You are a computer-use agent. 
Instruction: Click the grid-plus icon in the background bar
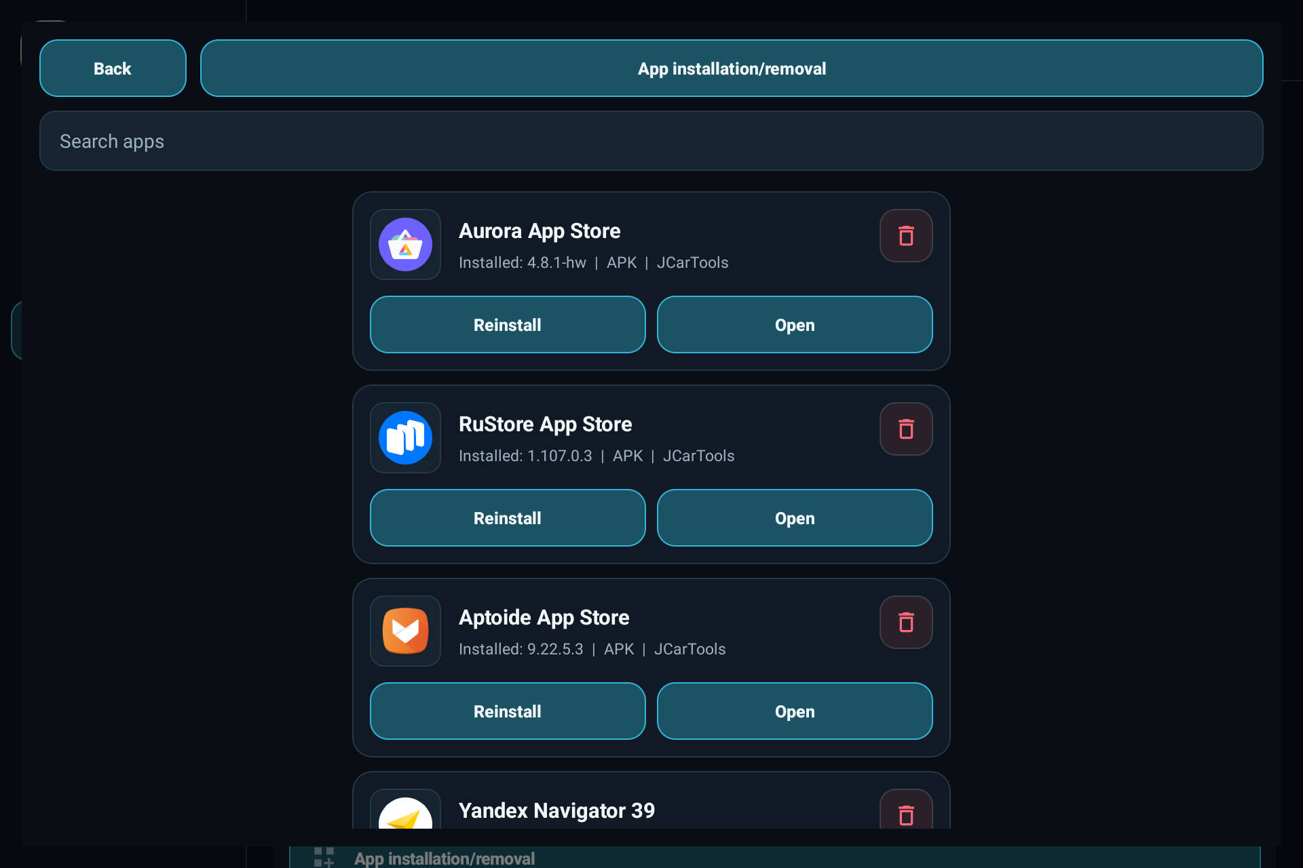pyautogui.click(x=324, y=857)
